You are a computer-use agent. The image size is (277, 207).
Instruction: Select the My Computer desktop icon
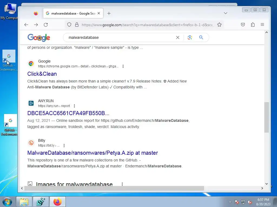[x=9, y=11]
